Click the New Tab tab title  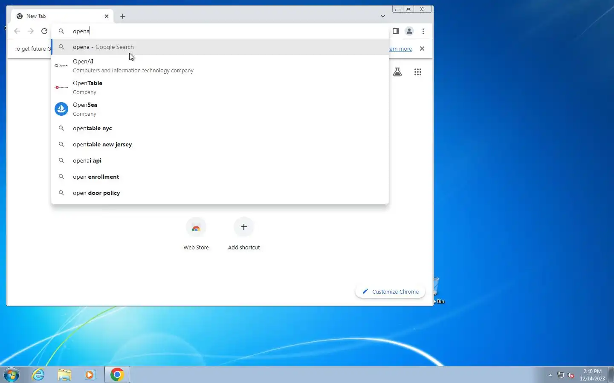(36, 16)
